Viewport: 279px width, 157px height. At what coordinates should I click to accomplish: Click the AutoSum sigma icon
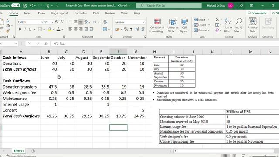pyautogui.click(x=217, y=20)
